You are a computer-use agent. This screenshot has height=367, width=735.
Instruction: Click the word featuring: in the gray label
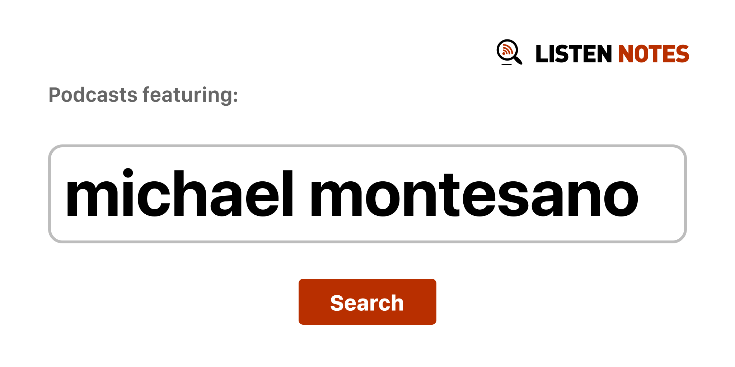click(190, 95)
